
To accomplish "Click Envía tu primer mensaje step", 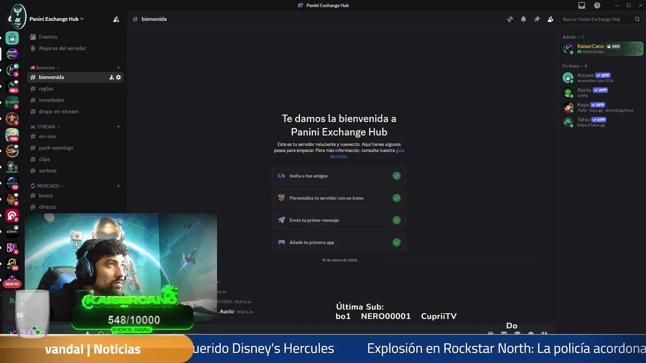I will [339, 220].
